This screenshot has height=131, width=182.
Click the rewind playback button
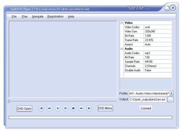coord(49,108)
